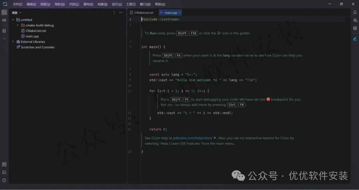This screenshot has height=190, width=359.
Task: Open the 窗口(W) menu
Action: (x=145, y=4)
